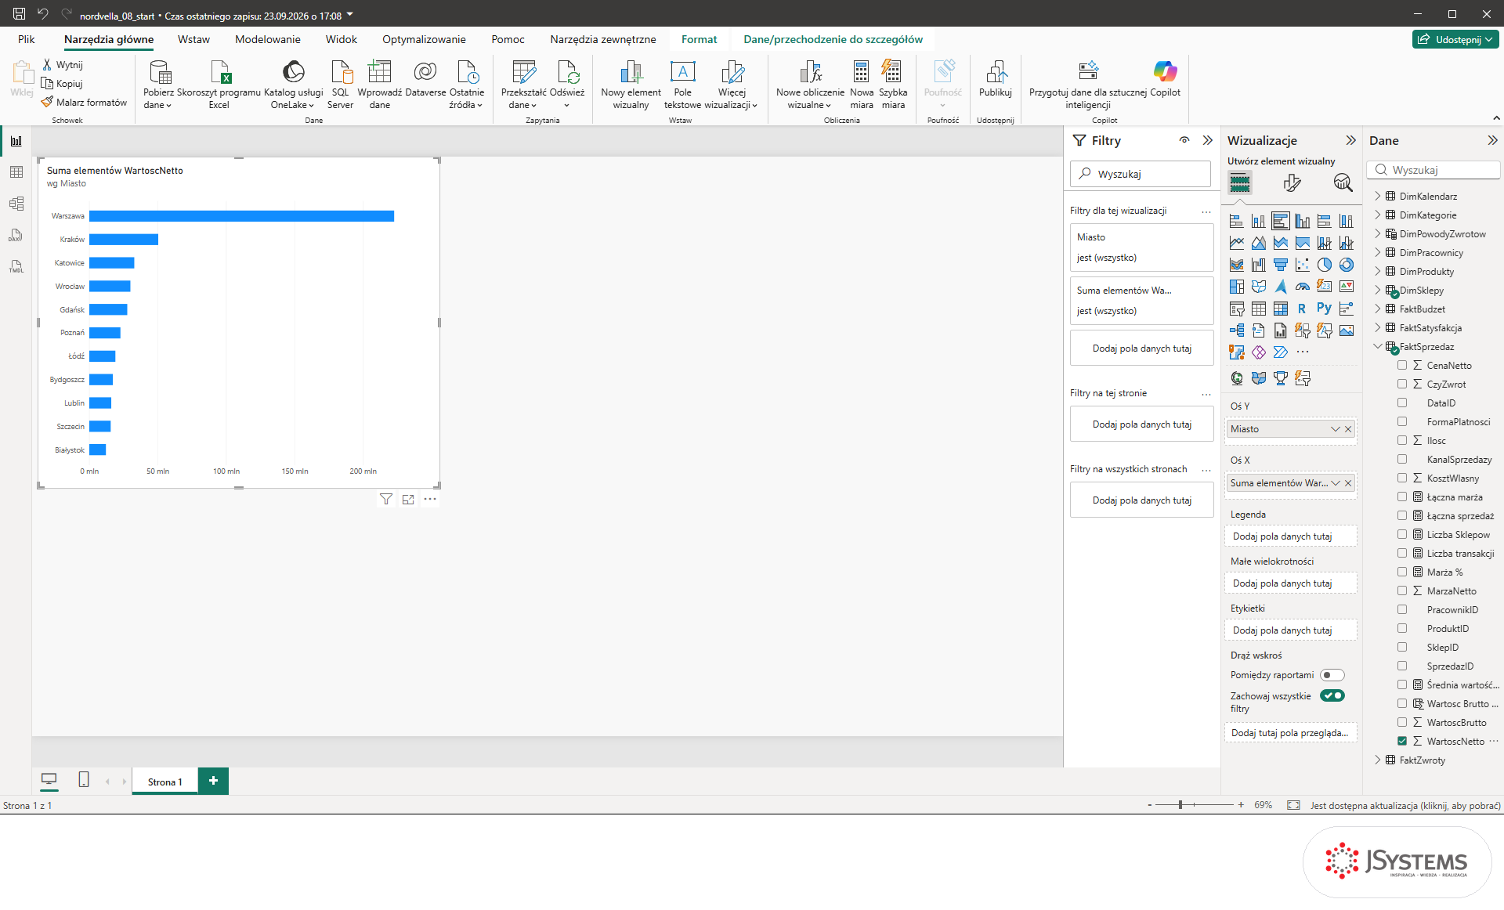The width and height of the screenshot is (1504, 910).
Task: Switch to the Table view icon
Action: [x=16, y=172]
